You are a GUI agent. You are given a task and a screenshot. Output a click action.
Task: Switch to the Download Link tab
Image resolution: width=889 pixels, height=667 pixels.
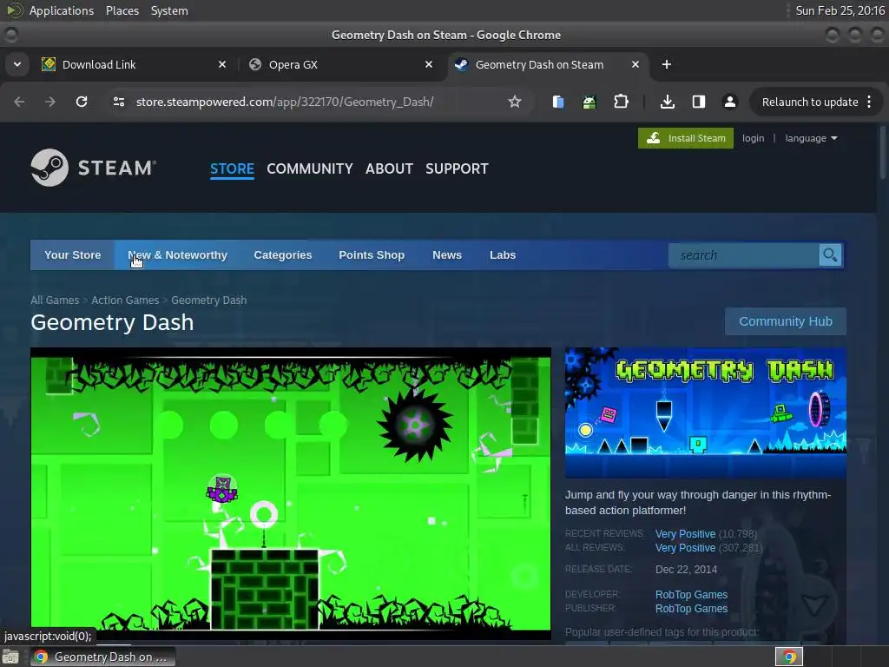135,64
